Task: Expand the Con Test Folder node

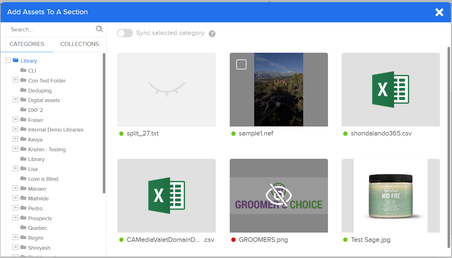Action: tap(16, 80)
